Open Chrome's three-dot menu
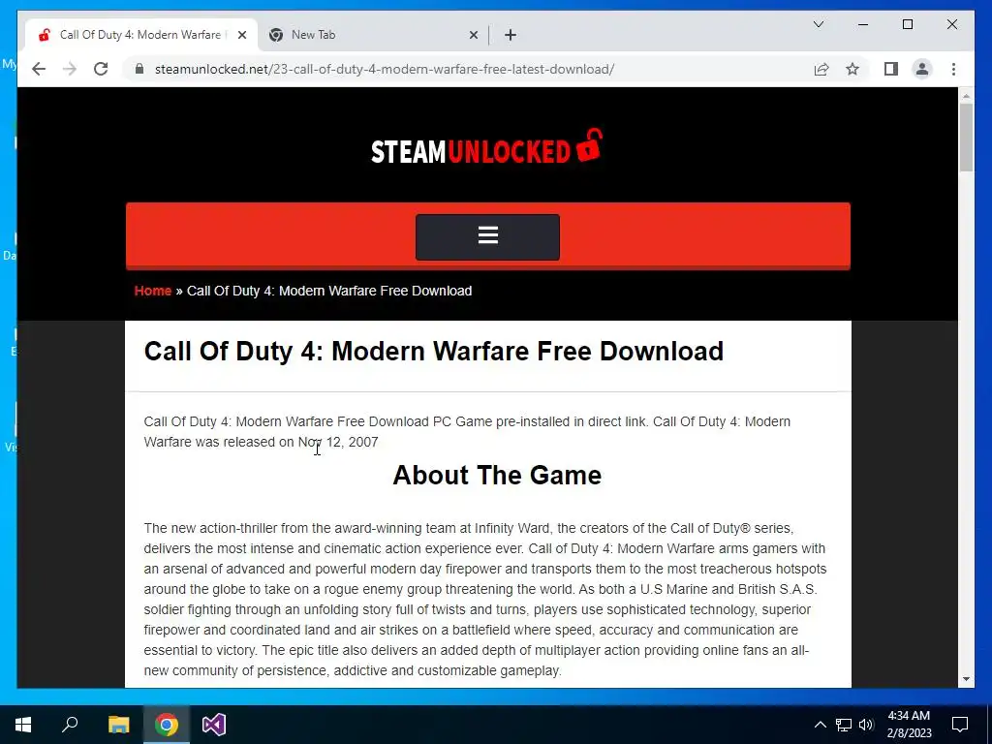This screenshot has height=744, width=992. [953, 69]
